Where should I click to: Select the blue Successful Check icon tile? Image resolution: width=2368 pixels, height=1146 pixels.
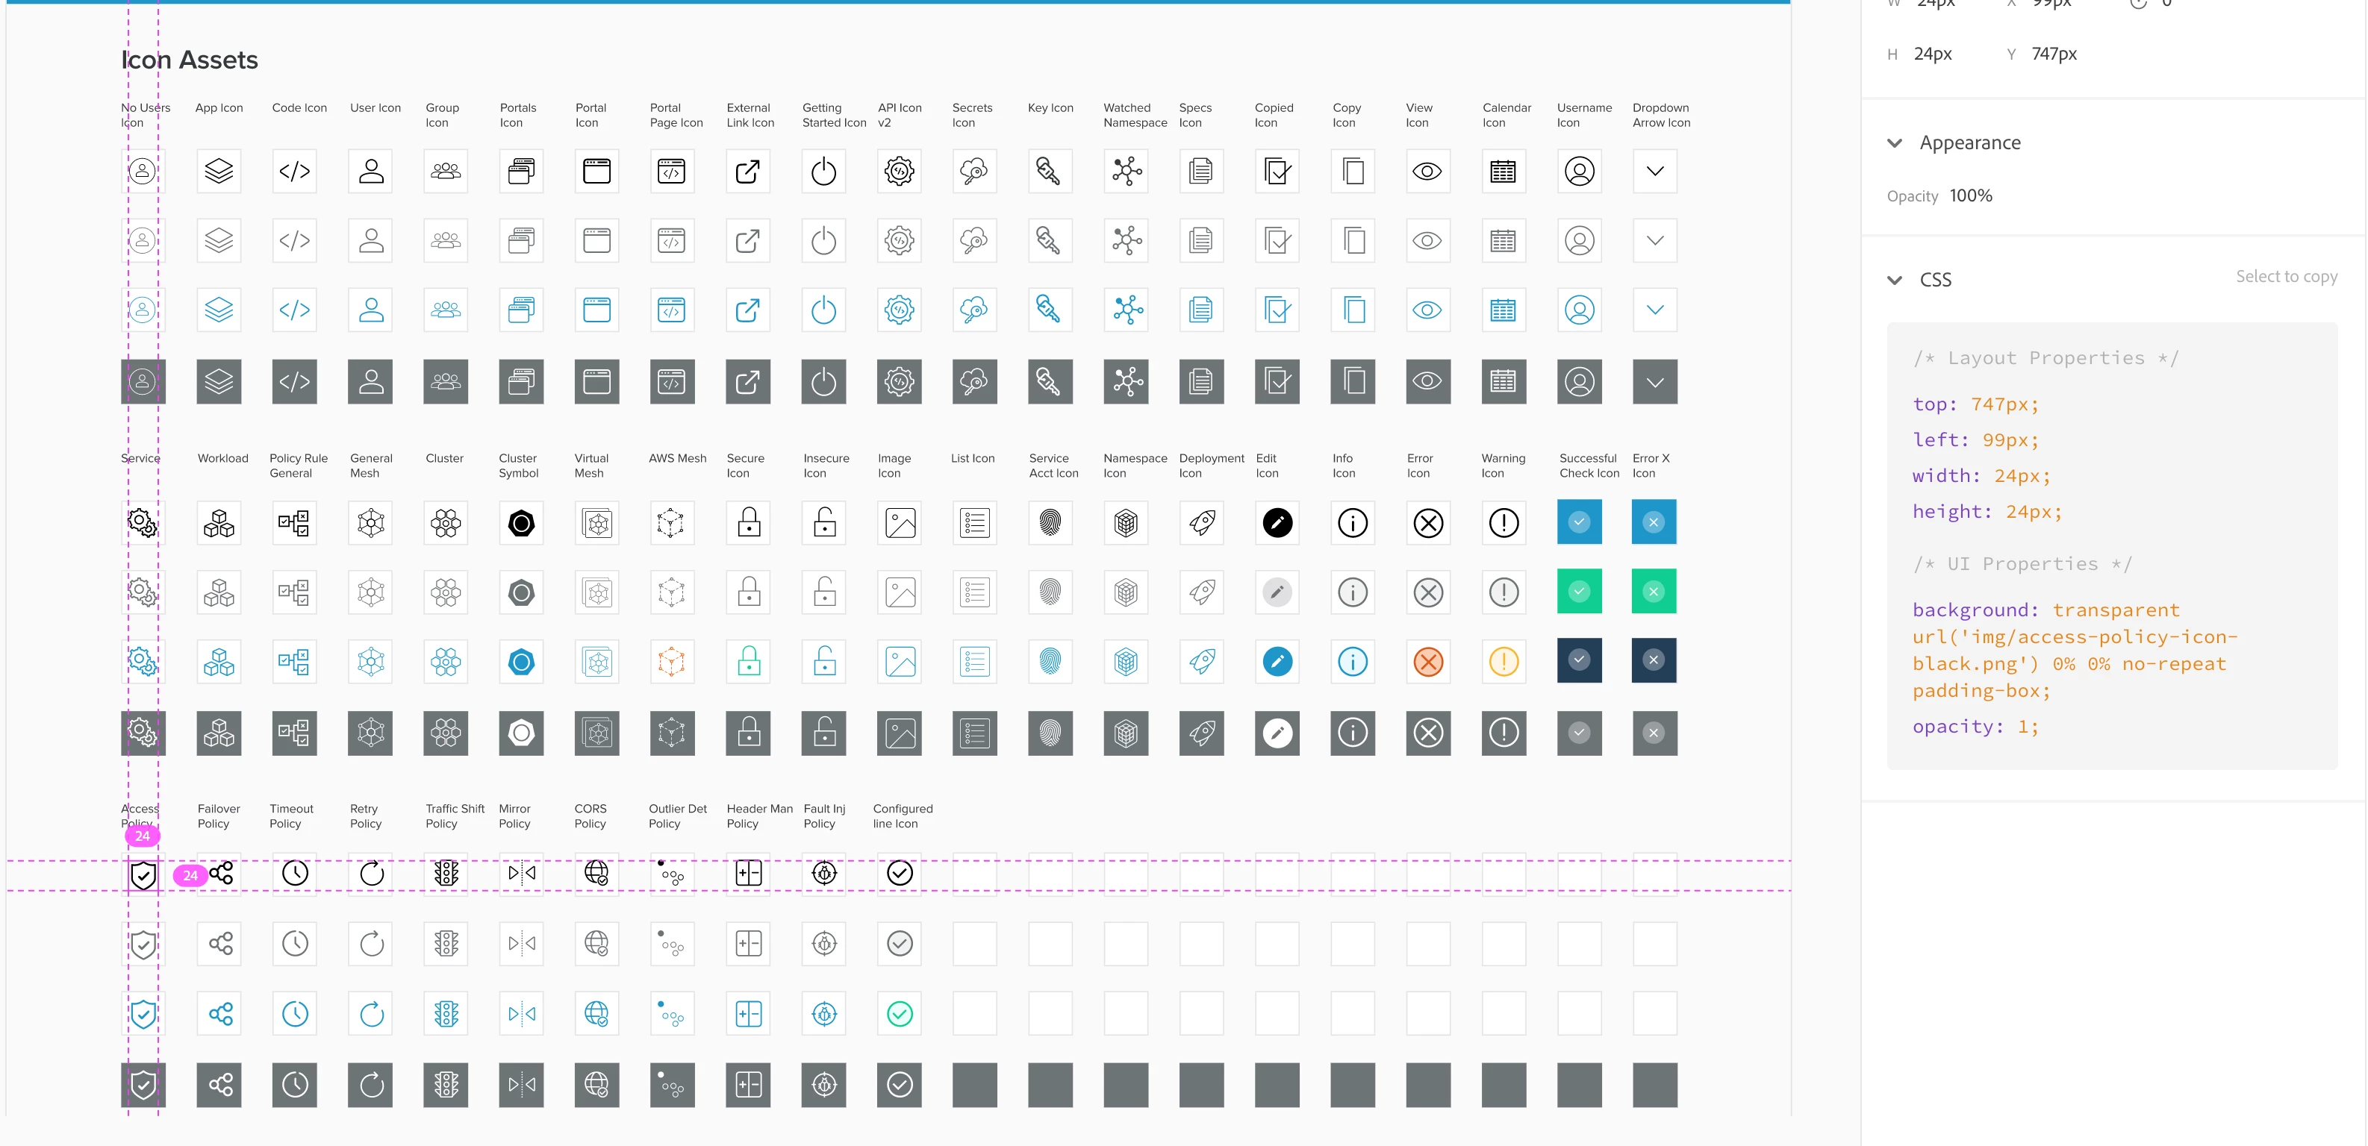click(1578, 522)
